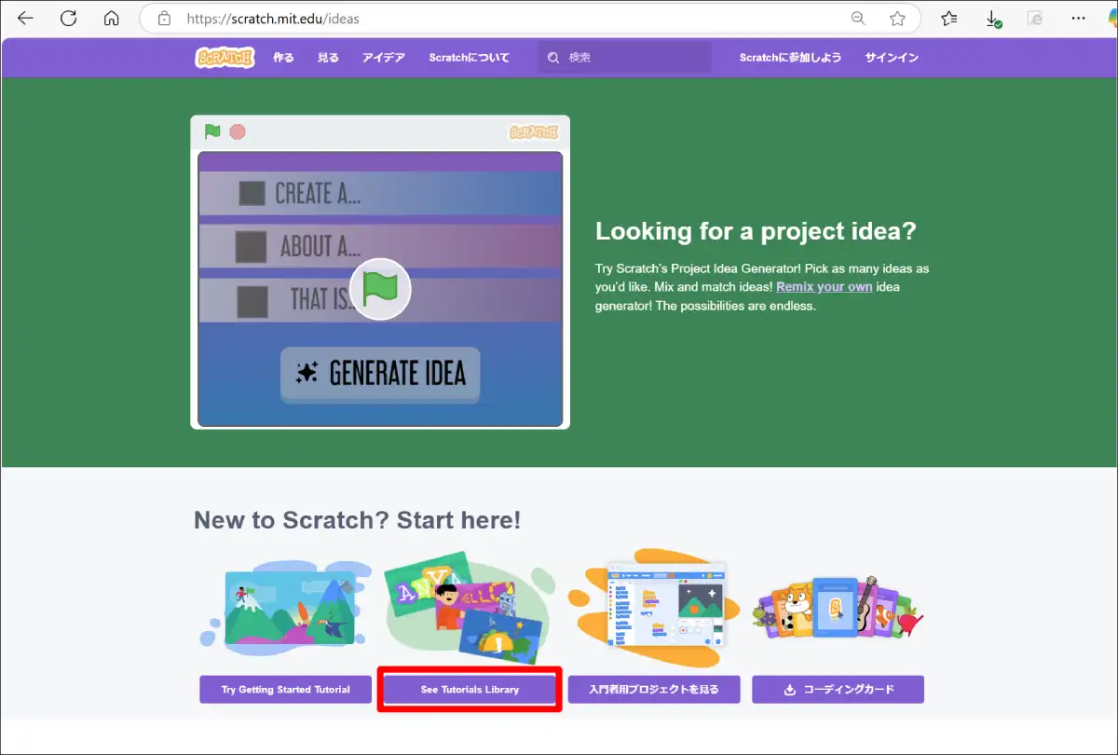Click See Tutorials Library button

(x=470, y=690)
